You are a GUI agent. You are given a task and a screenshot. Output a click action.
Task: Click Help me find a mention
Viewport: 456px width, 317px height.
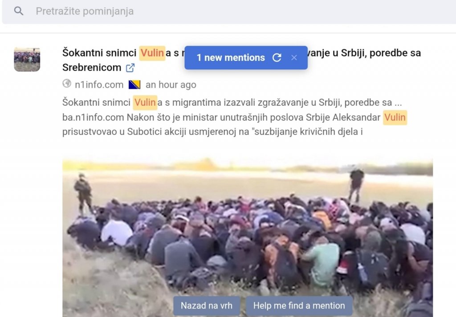[x=299, y=305]
